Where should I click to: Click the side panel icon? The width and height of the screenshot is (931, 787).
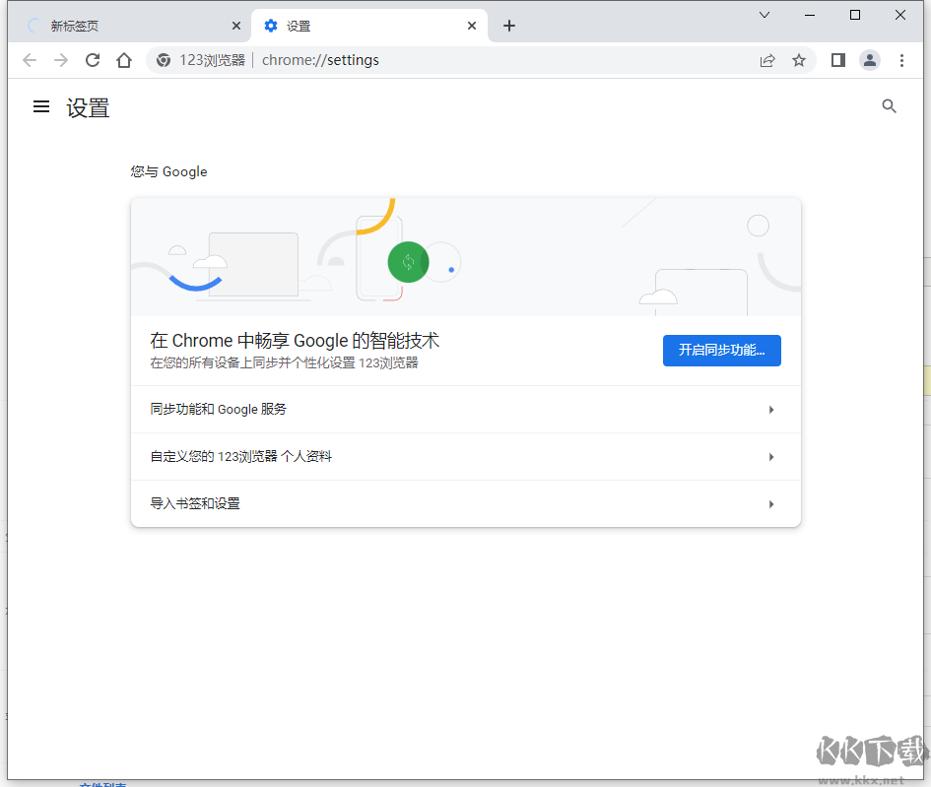(x=837, y=60)
